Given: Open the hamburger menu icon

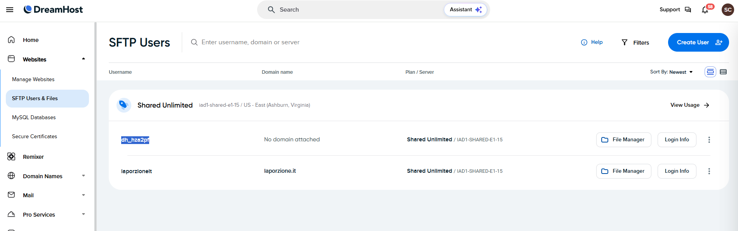Looking at the screenshot, I should coord(10,10).
